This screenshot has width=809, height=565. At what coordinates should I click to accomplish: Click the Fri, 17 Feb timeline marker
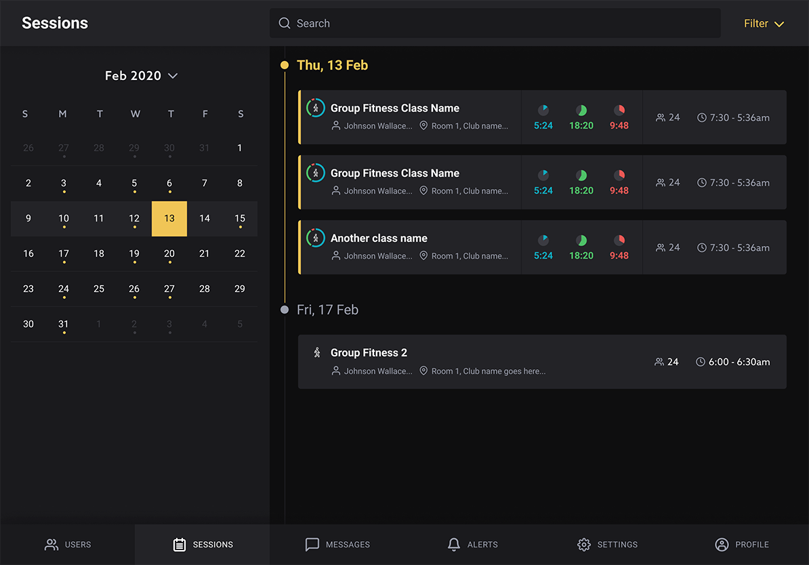coord(285,310)
